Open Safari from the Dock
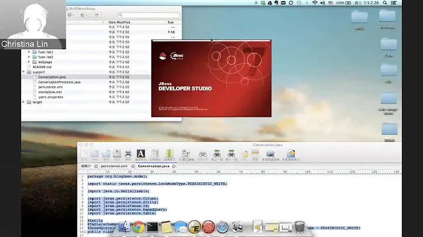This screenshot has width=423, height=237. (x=222, y=227)
